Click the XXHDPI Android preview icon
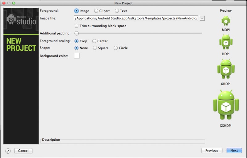The width and height of the screenshot is (247, 158). (226, 105)
